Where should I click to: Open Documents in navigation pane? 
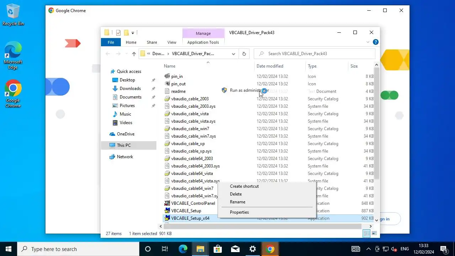(130, 97)
